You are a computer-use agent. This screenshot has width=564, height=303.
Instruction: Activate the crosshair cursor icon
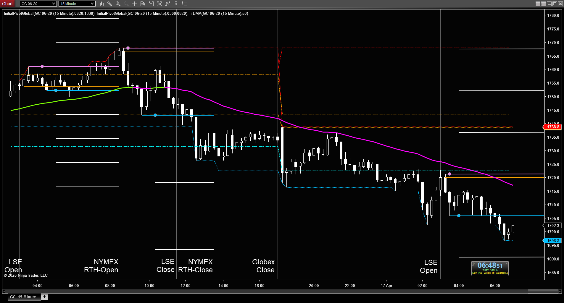click(134, 4)
